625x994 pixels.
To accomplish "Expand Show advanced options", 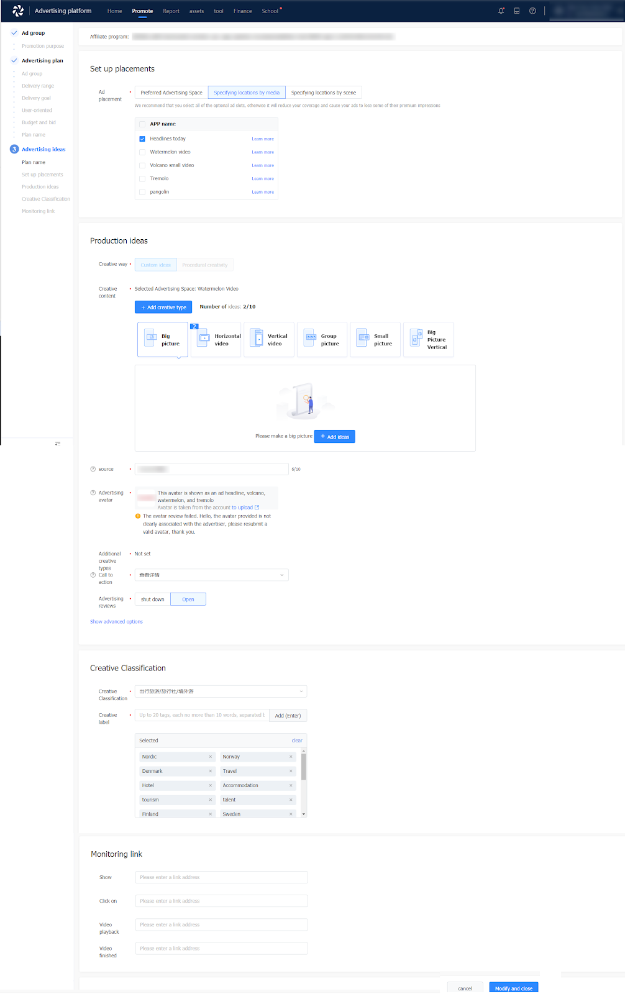I will click(x=116, y=622).
